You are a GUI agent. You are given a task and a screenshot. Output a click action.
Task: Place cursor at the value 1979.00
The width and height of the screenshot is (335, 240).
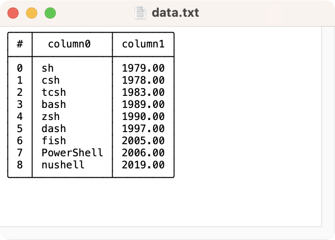143,68
